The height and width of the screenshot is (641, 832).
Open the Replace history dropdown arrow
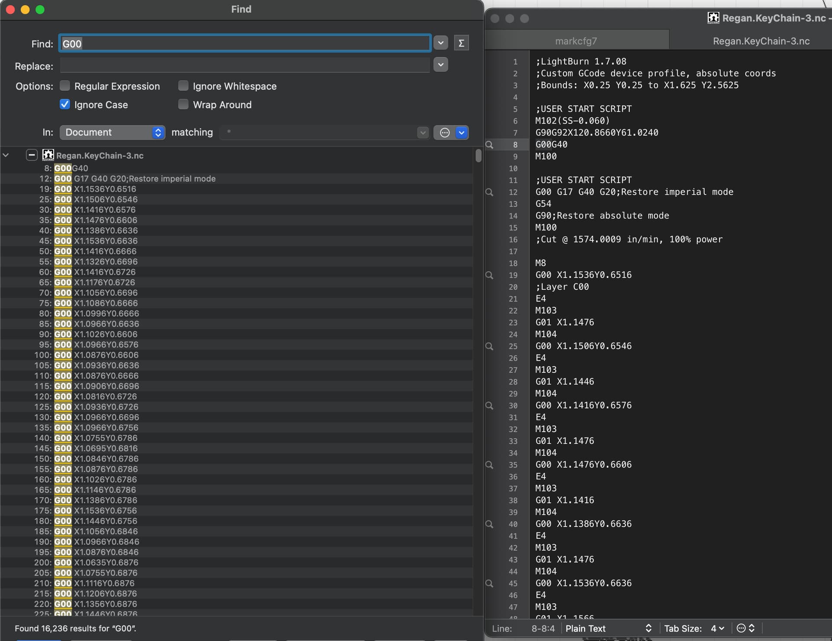(441, 65)
